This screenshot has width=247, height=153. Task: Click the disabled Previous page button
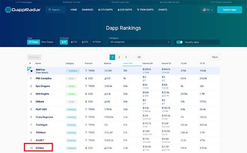point(34,57)
